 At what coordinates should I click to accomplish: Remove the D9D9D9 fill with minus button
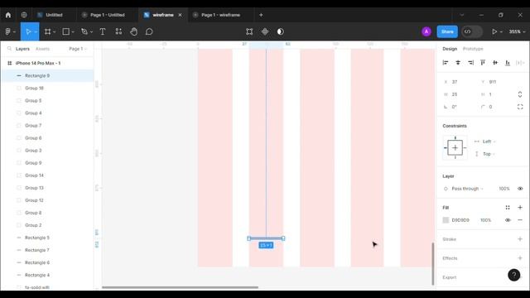pyautogui.click(x=520, y=220)
